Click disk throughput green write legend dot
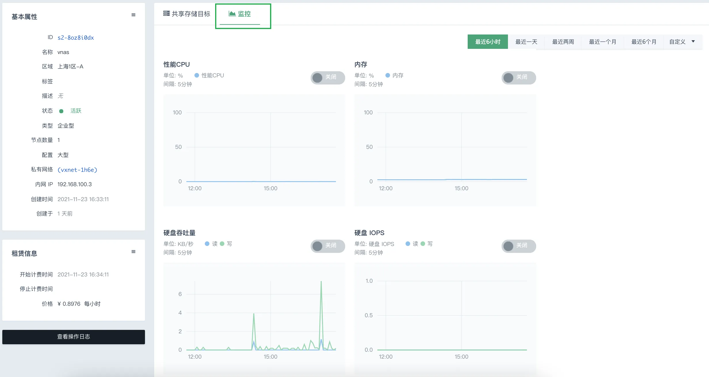The image size is (709, 377). coord(222,244)
